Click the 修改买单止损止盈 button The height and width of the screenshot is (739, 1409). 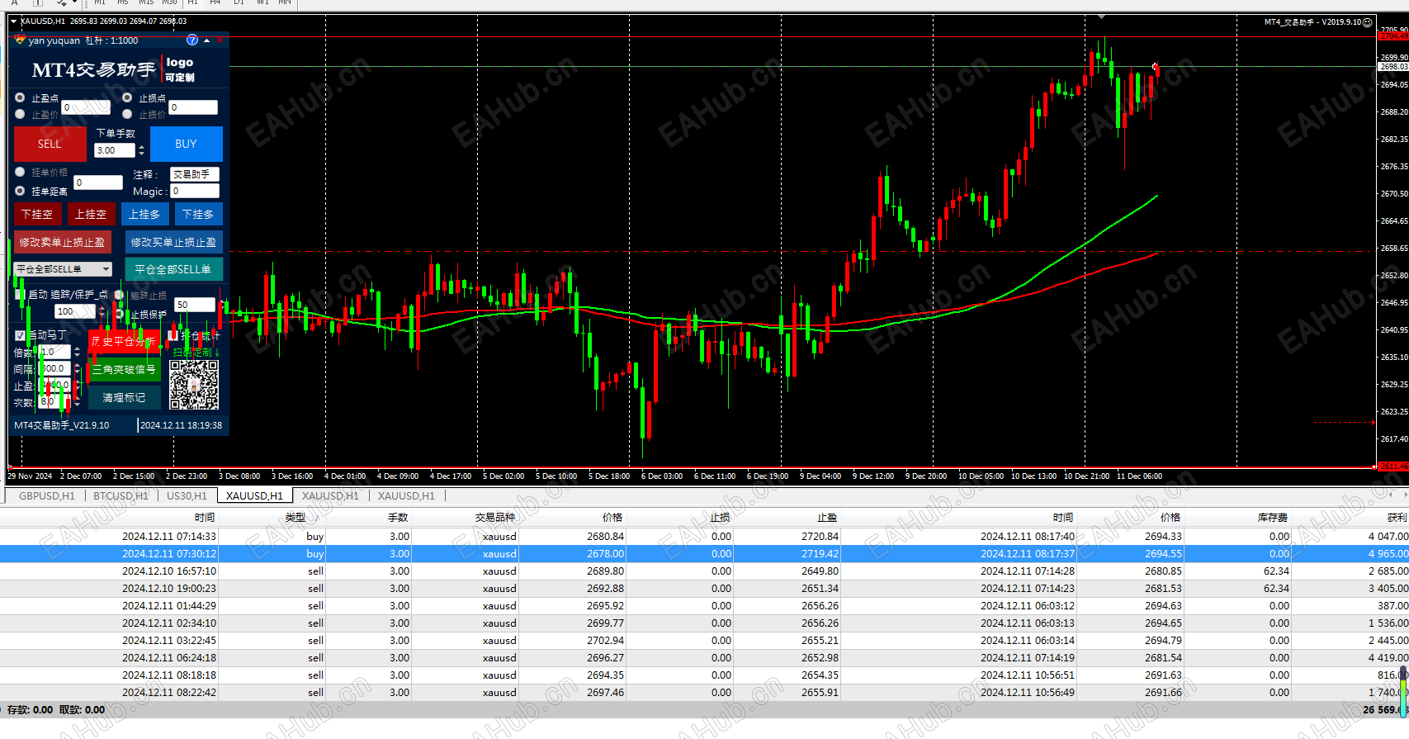coord(173,242)
